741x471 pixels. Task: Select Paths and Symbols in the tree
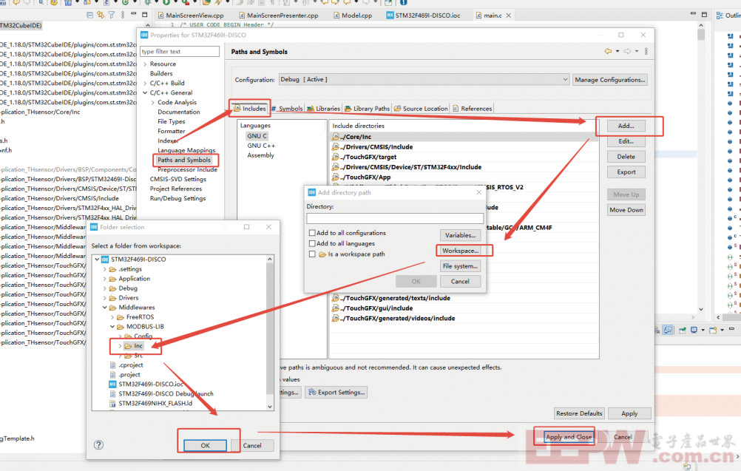coord(184,160)
